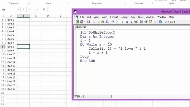Select column C header
This screenshot has width=190, height=107.
(36, 16)
